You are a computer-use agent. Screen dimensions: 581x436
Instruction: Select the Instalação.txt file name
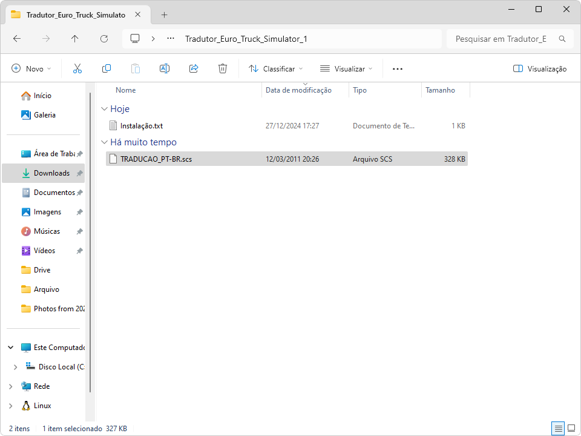pos(142,126)
